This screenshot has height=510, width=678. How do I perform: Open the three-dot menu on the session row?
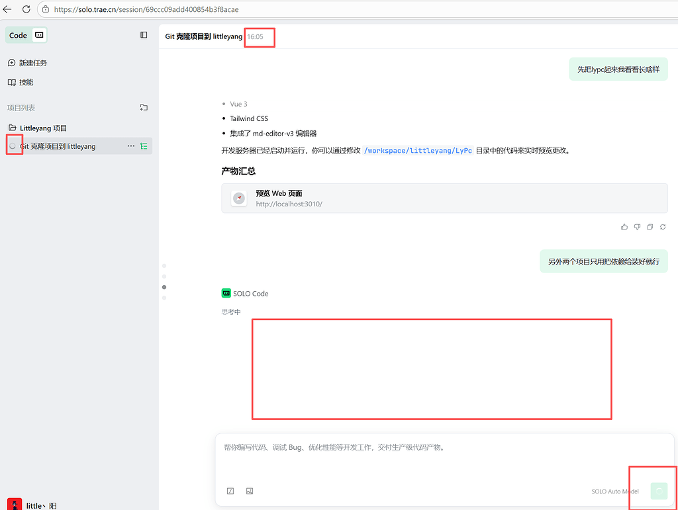pyautogui.click(x=131, y=146)
